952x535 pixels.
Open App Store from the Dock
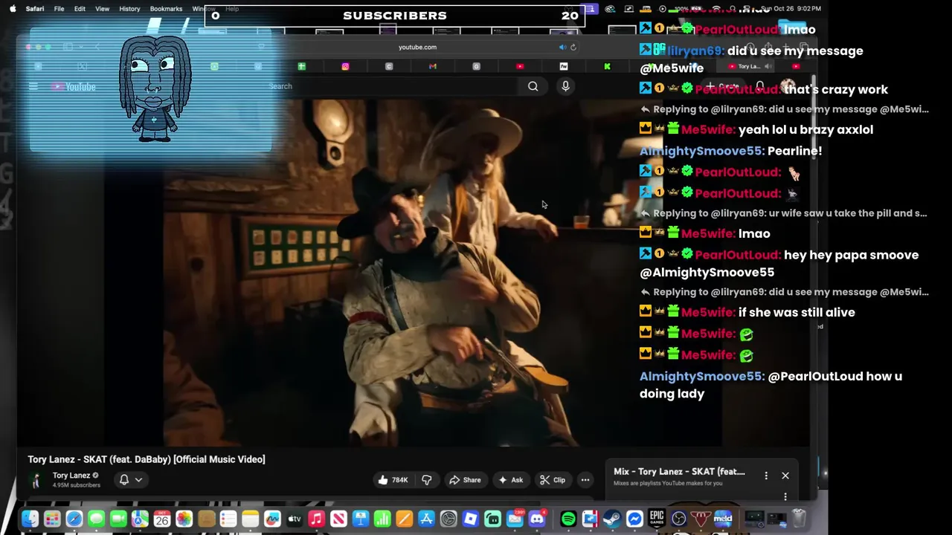pos(426,519)
